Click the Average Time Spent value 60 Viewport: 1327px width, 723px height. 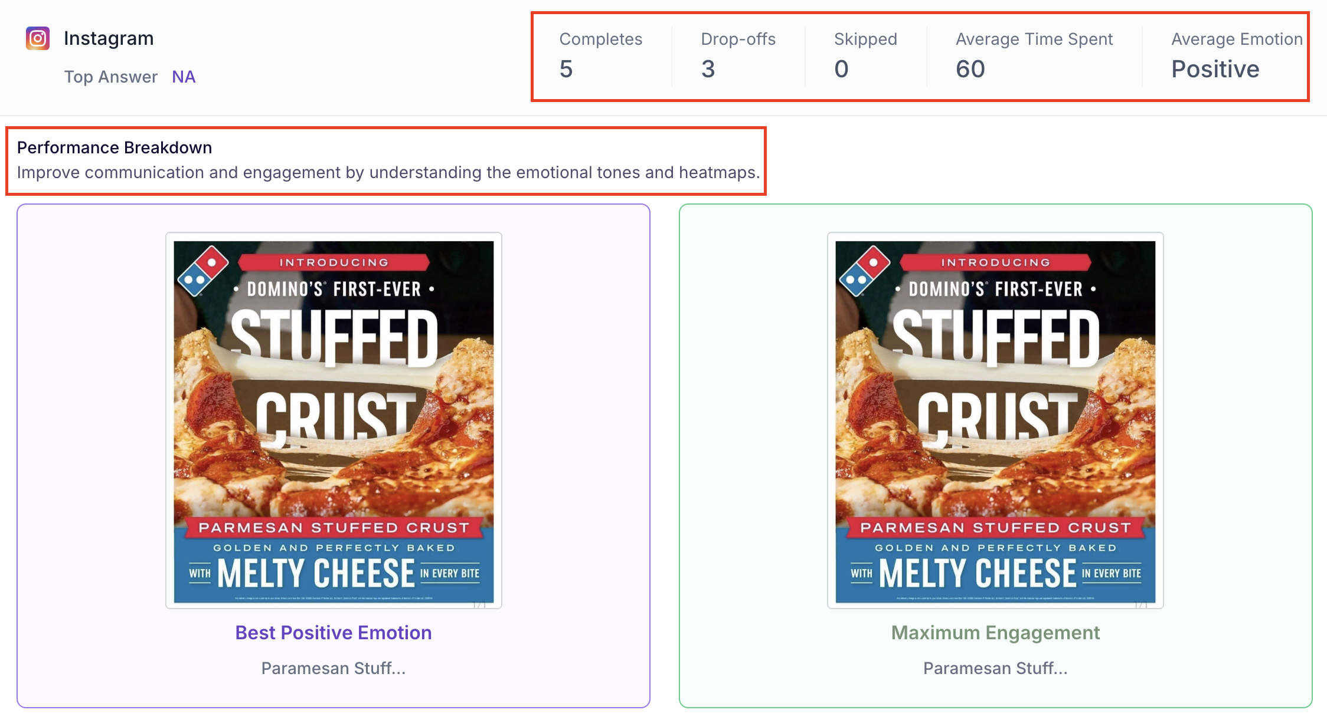pos(970,69)
